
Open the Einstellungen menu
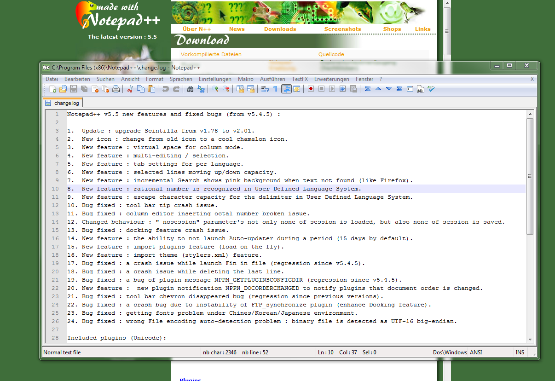[x=215, y=79]
